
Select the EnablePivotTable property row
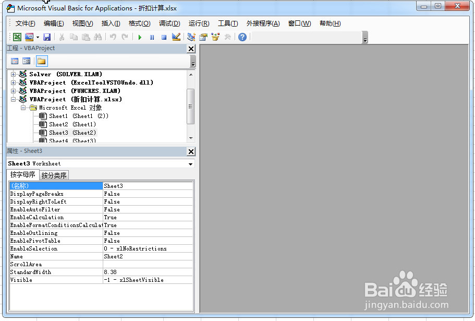[x=101, y=241]
